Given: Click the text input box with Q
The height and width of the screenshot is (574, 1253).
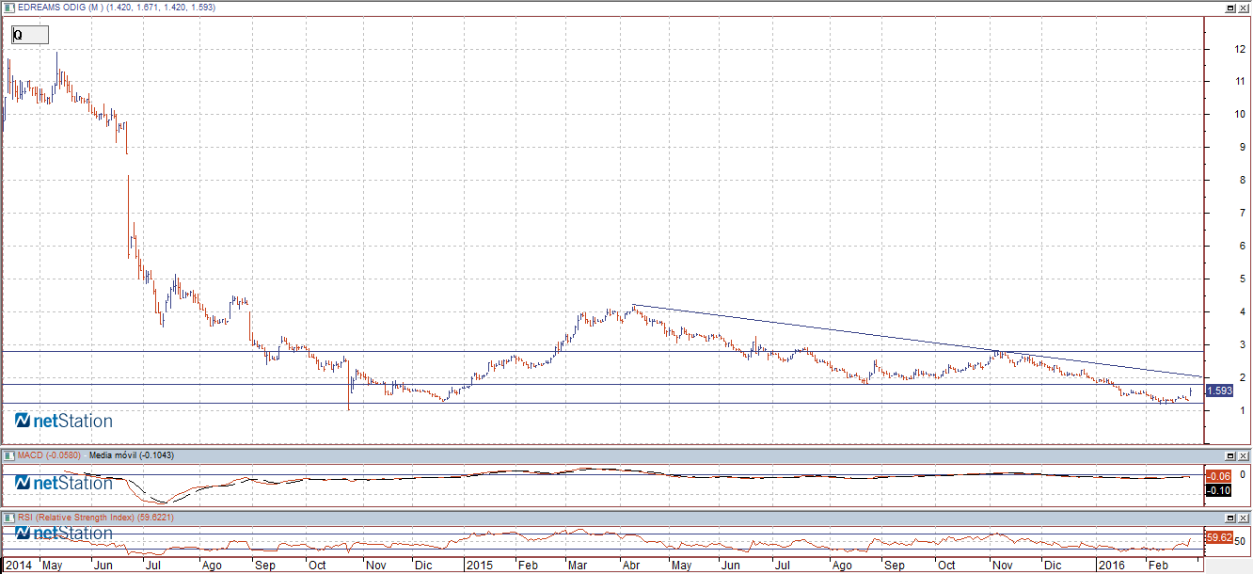Looking at the screenshot, I should coord(29,35).
